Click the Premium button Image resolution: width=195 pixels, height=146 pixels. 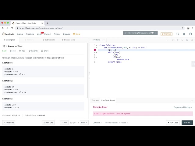[x=166, y=34]
